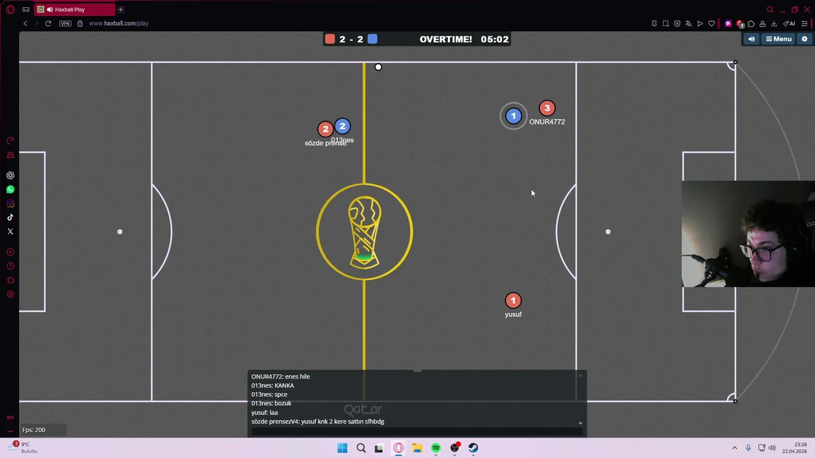Open extensions puzzle icon in toolbar

(x=751, y=24)
